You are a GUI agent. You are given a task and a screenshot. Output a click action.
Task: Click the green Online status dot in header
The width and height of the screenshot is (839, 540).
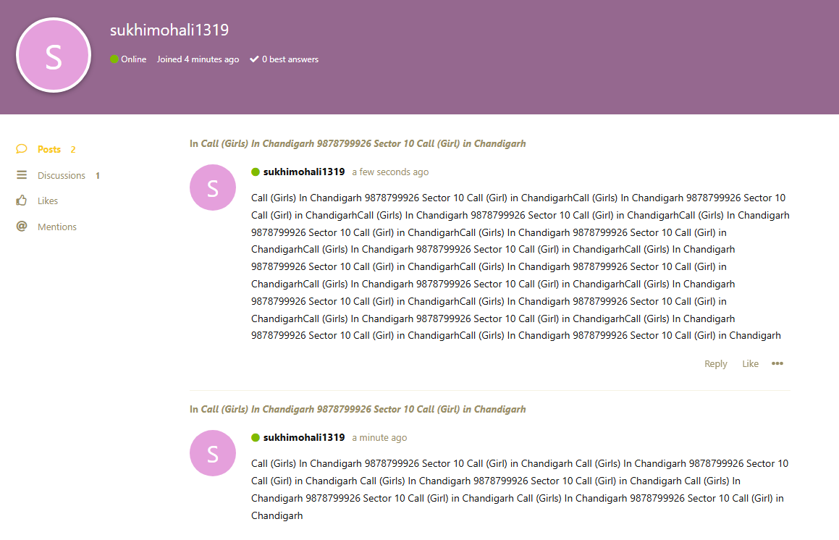pyautogui.click(x=114, y=59)
